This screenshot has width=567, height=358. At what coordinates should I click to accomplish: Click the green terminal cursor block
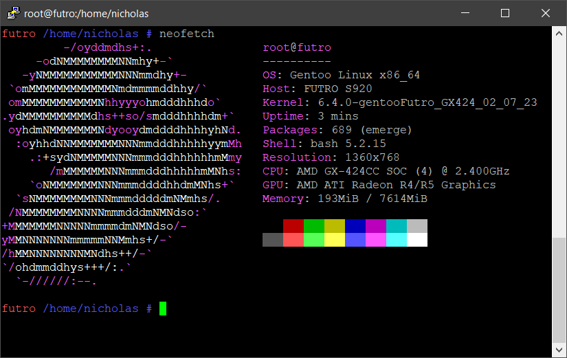tap(163, 309)
